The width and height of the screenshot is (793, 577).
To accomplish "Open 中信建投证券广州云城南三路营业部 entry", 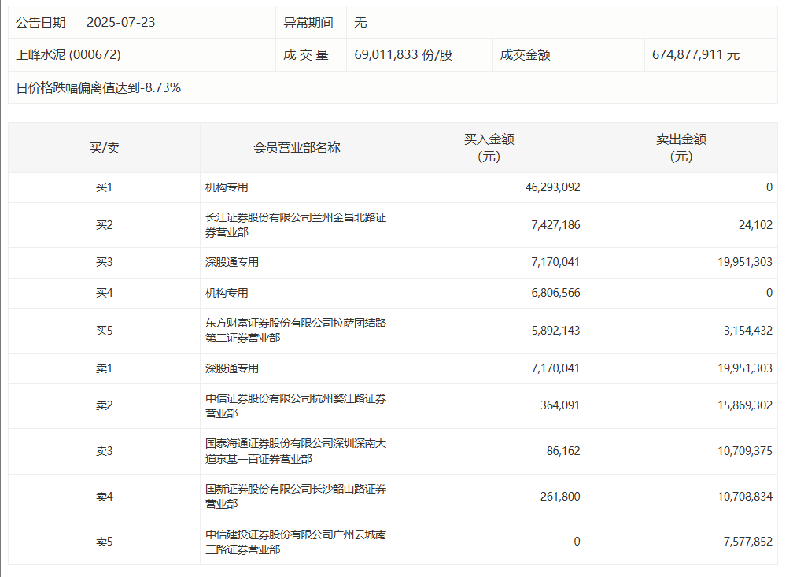I will point(296,542).
